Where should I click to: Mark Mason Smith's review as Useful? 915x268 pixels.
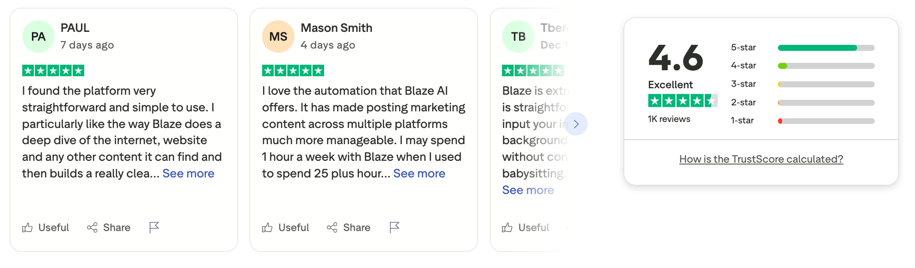[286, 227]
